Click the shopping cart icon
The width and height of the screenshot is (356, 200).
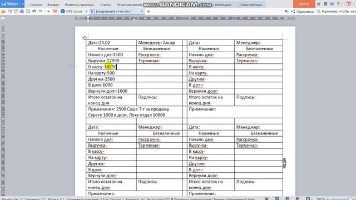319,4
